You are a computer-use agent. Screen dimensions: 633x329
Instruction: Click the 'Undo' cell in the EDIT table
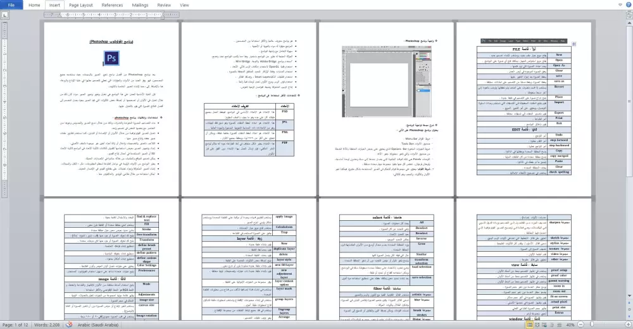559,135
